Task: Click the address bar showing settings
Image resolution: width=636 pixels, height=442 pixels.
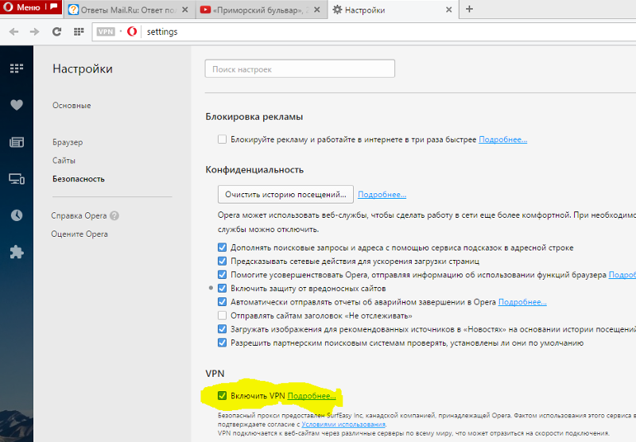Action: [364, 32]
